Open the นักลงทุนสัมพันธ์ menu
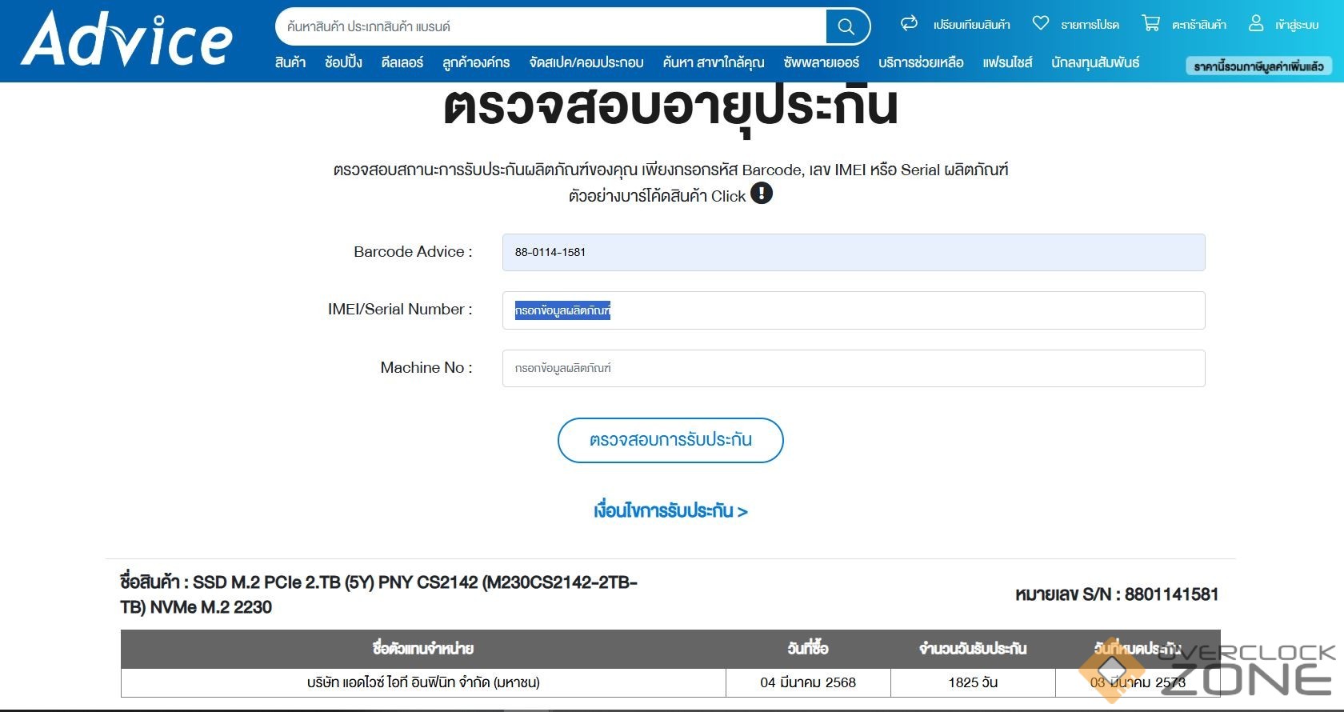1344x712 pixels. click(x=1096, y=62)
